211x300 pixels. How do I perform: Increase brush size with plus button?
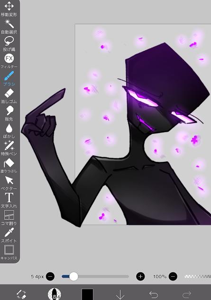[140, 276]
